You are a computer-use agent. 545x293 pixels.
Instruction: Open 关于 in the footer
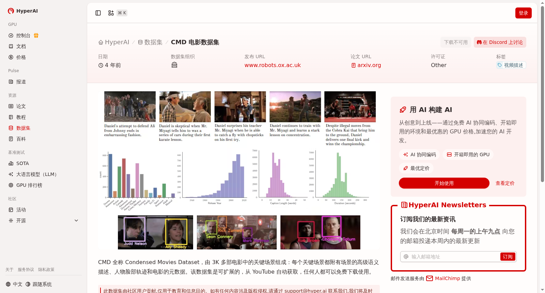point(9,270)
